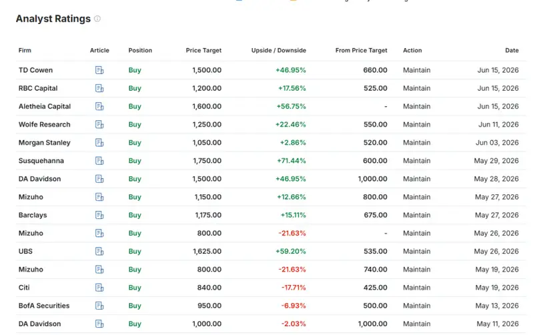Click the From Price Target column header

click(x=362, y=50)
